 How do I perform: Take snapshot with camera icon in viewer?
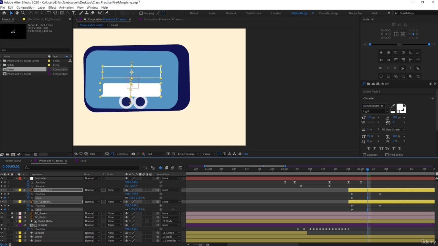pyautogui.click(x=133, y=154)
